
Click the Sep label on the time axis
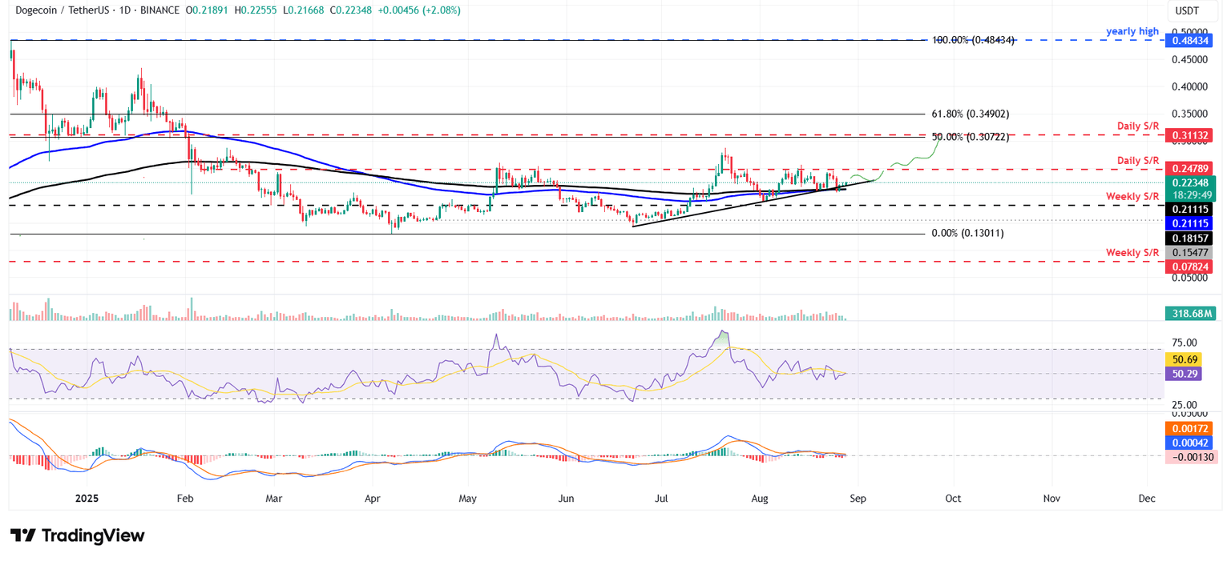(858, 498)
